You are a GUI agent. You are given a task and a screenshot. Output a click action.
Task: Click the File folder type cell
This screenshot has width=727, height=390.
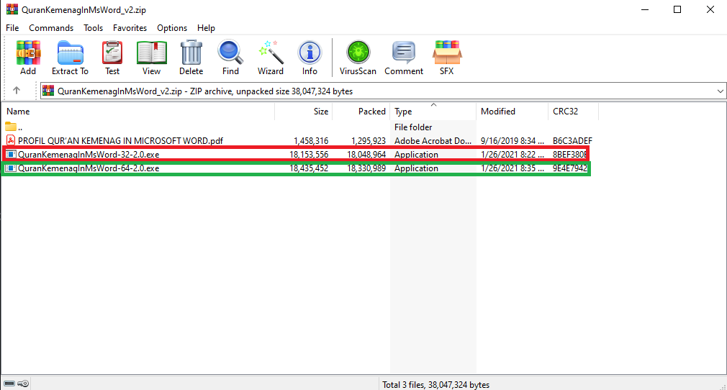pyautogui.click(x=413, y=127)
